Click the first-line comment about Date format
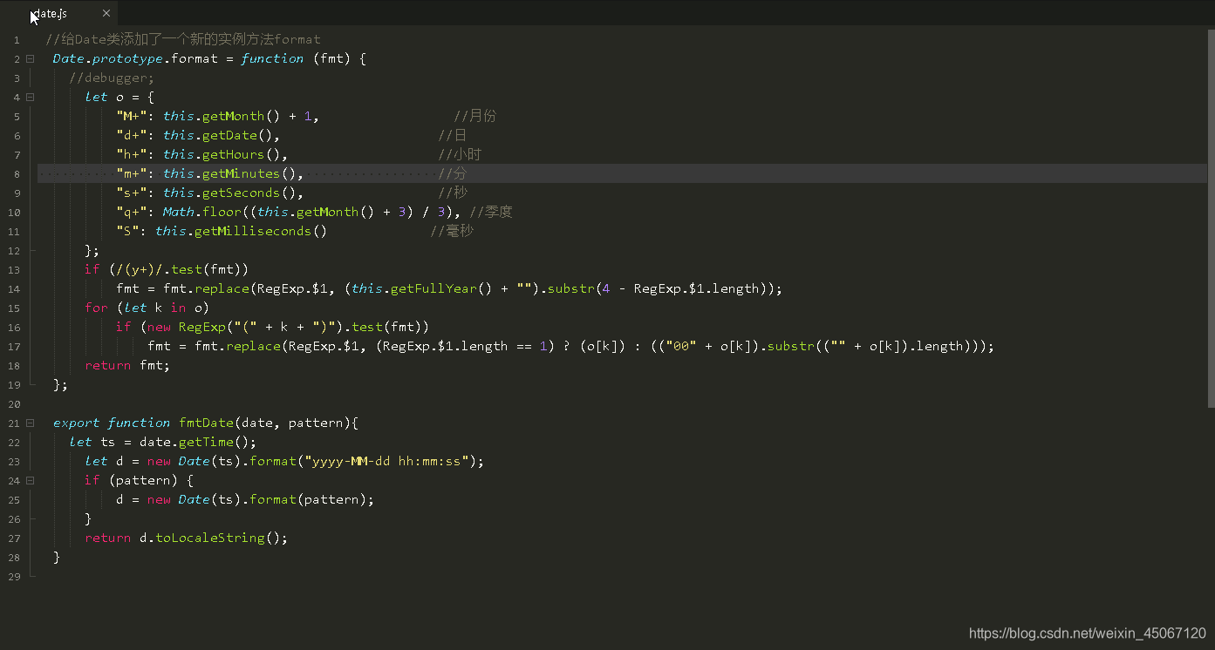 (183, 40)
